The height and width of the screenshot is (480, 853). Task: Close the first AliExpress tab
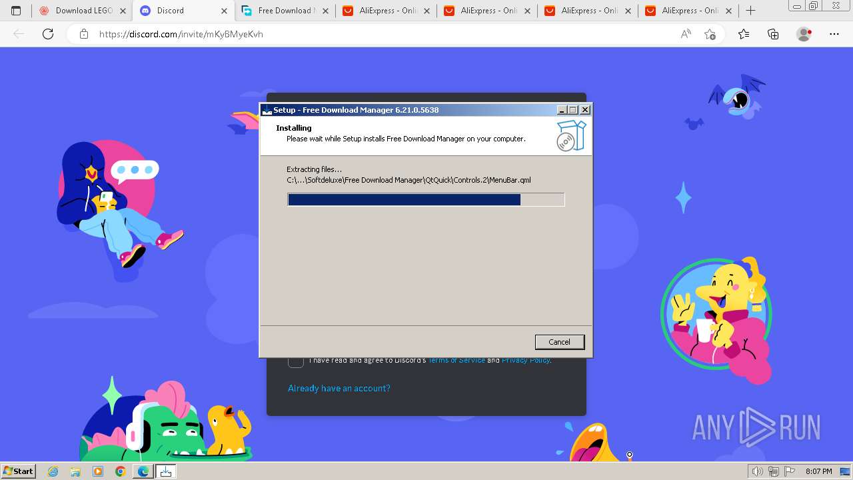[425, 11]
